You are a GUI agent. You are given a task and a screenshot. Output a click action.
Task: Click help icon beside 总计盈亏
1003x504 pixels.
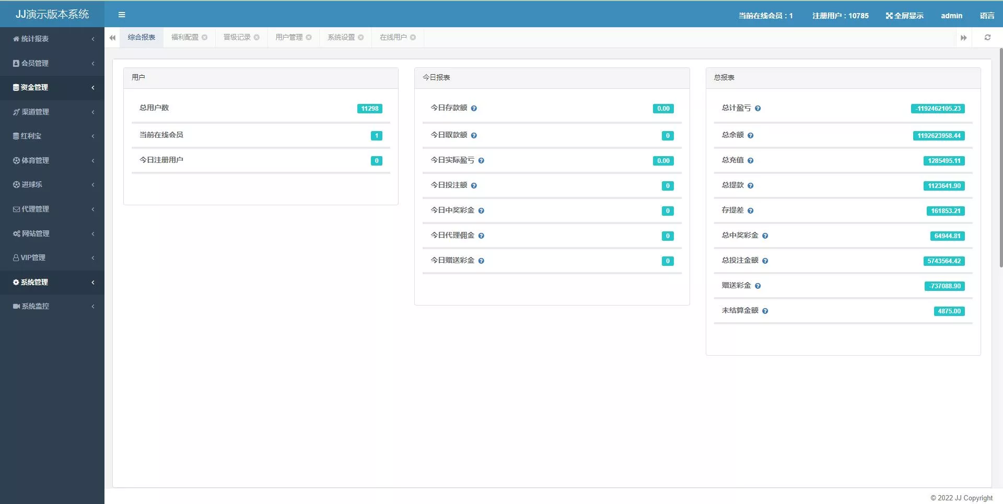[757, 109]
